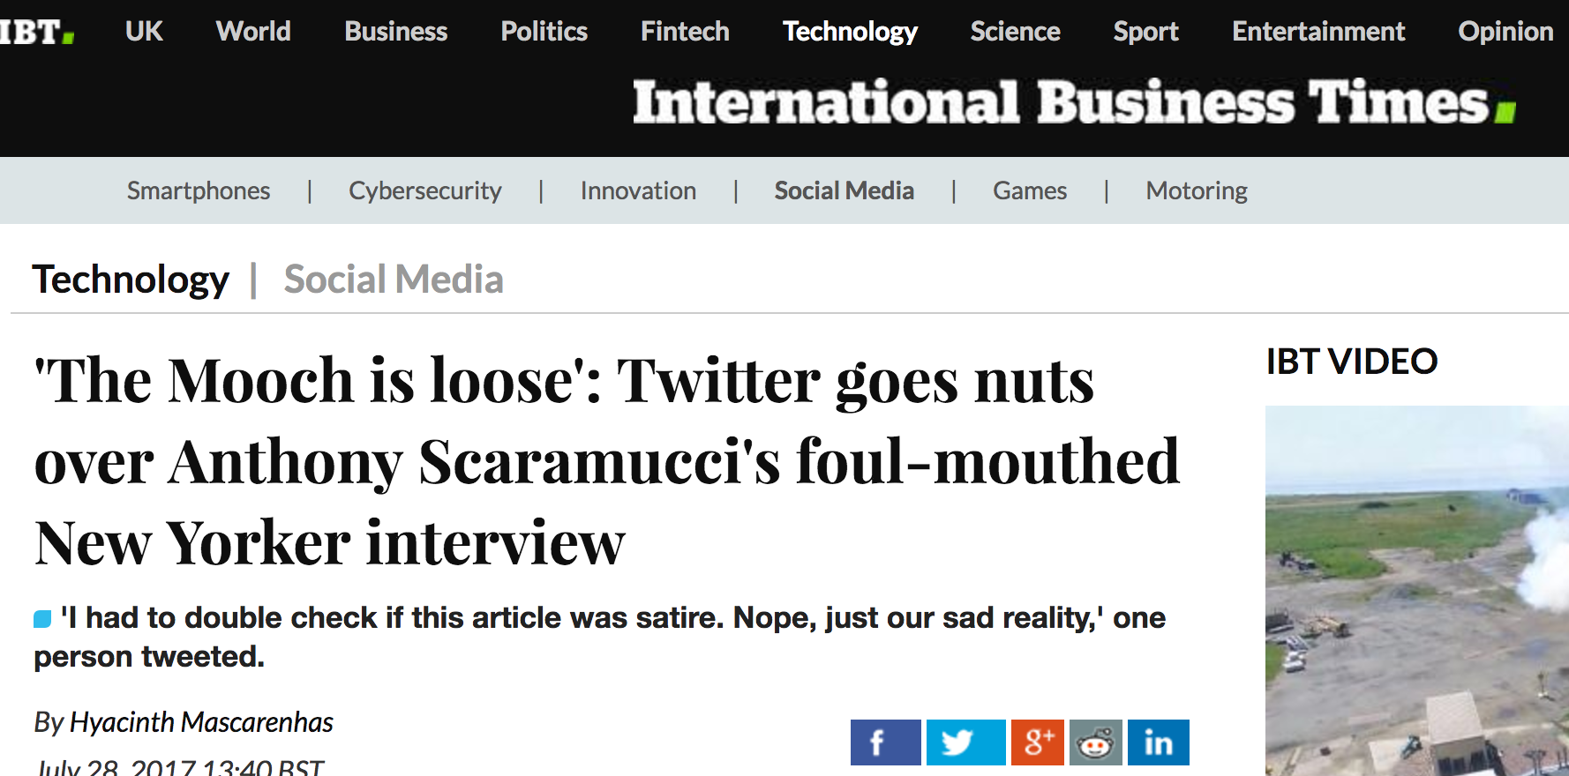This screenshot has width=1569, height=776.
Task: Go to Business section
Action: click(x=396, y=32)
